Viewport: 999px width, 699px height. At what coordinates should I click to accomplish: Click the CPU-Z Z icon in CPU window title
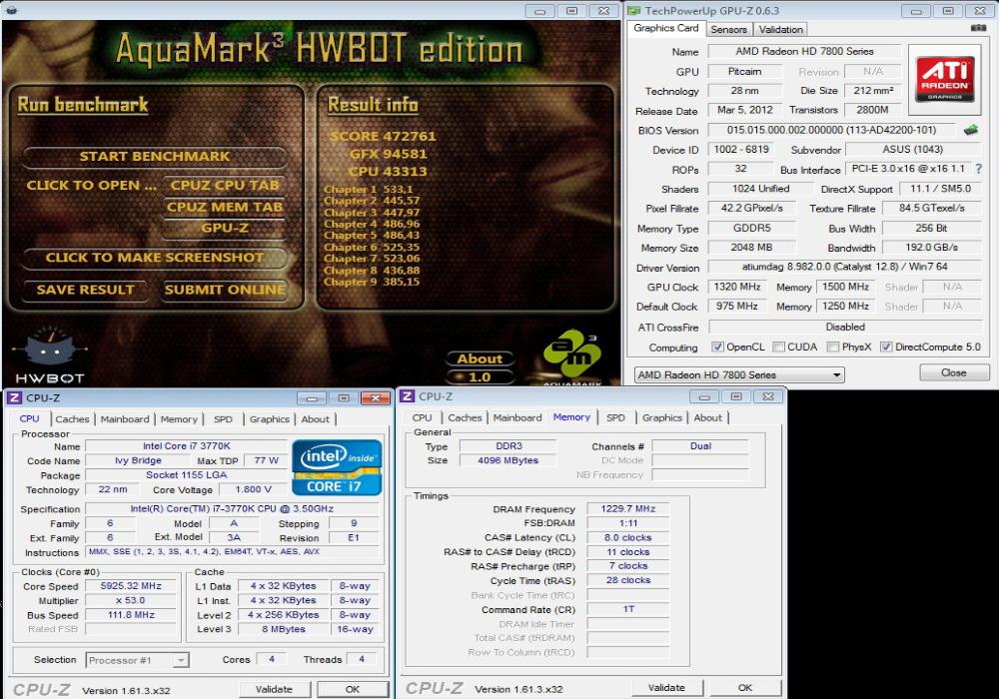(13, 397)
